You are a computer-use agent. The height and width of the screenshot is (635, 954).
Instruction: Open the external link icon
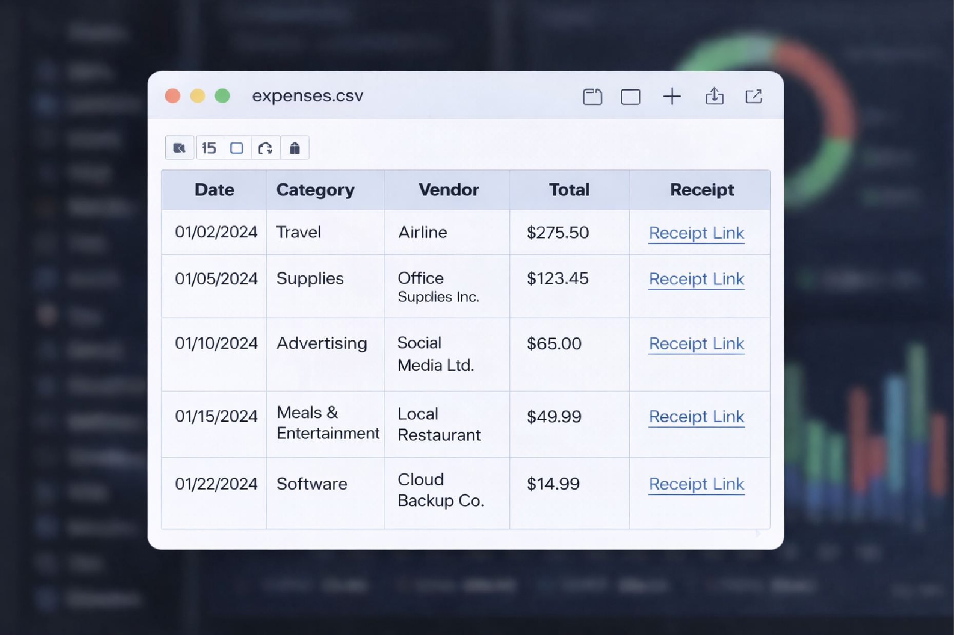click(x=754, y=96)
